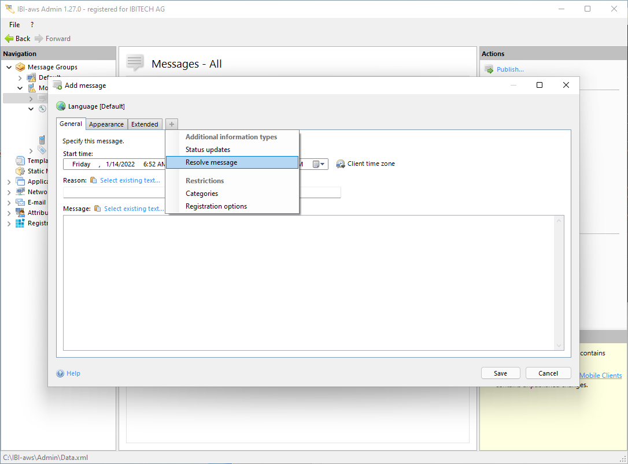Open the Extended tab

pos(145,124)
